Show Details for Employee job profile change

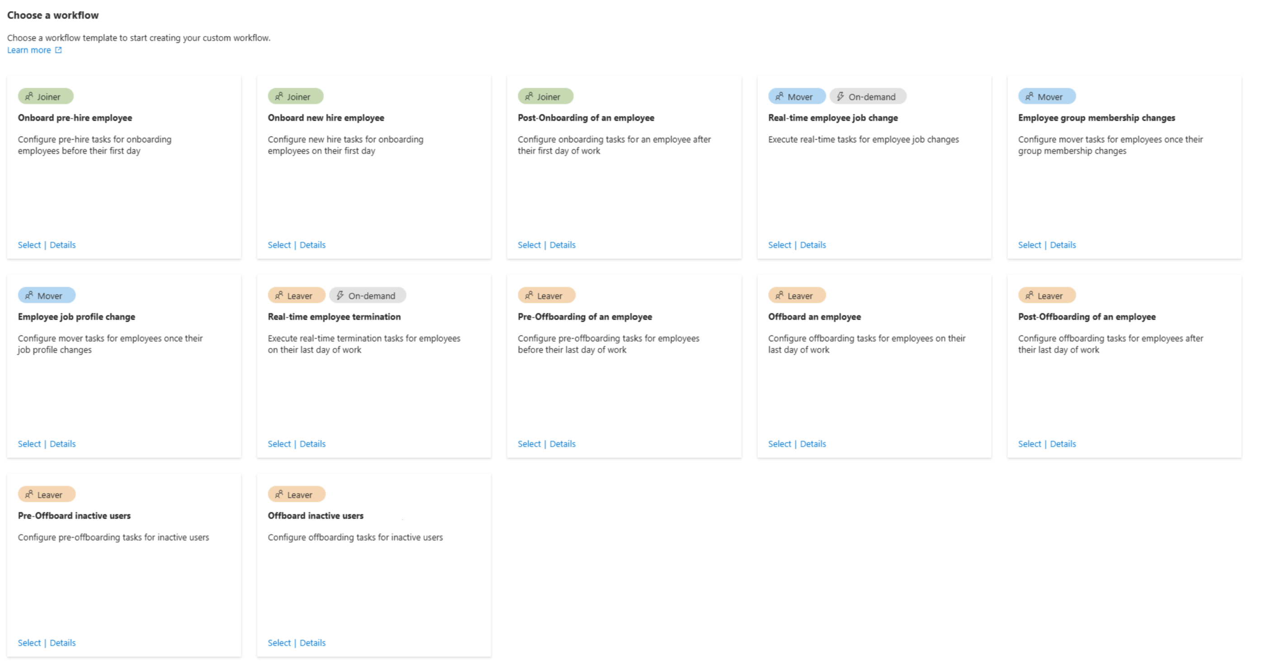click(62, 444)
